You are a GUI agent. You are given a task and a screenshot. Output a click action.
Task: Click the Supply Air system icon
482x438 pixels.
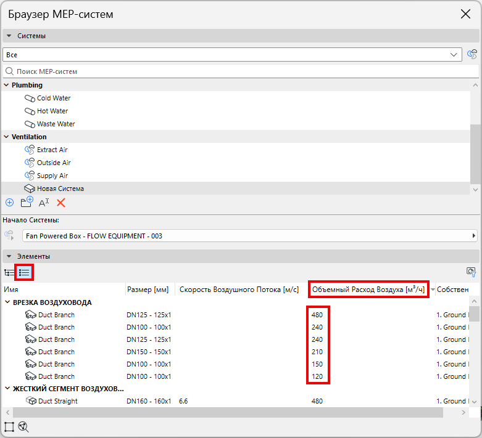tap(30, 176)
